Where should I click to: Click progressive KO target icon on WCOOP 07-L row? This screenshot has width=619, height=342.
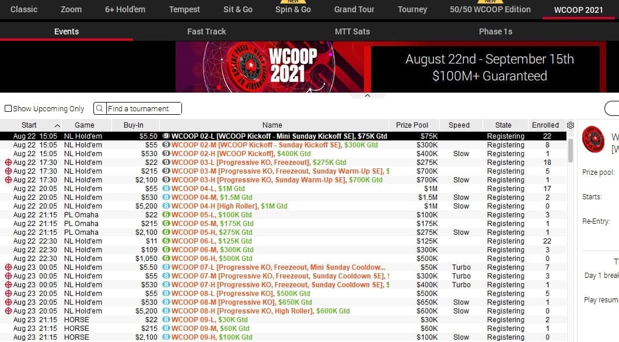tap(8, 267)
